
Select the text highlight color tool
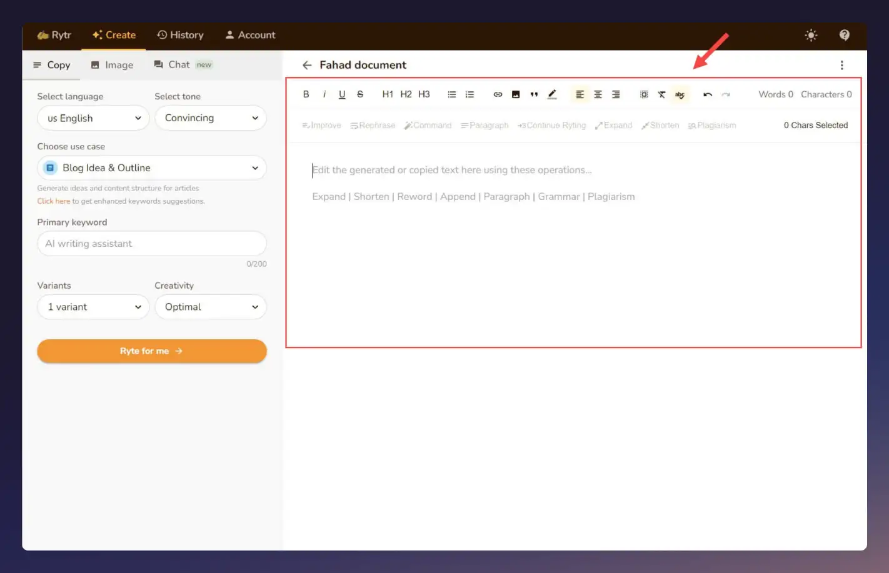(552, 94)
